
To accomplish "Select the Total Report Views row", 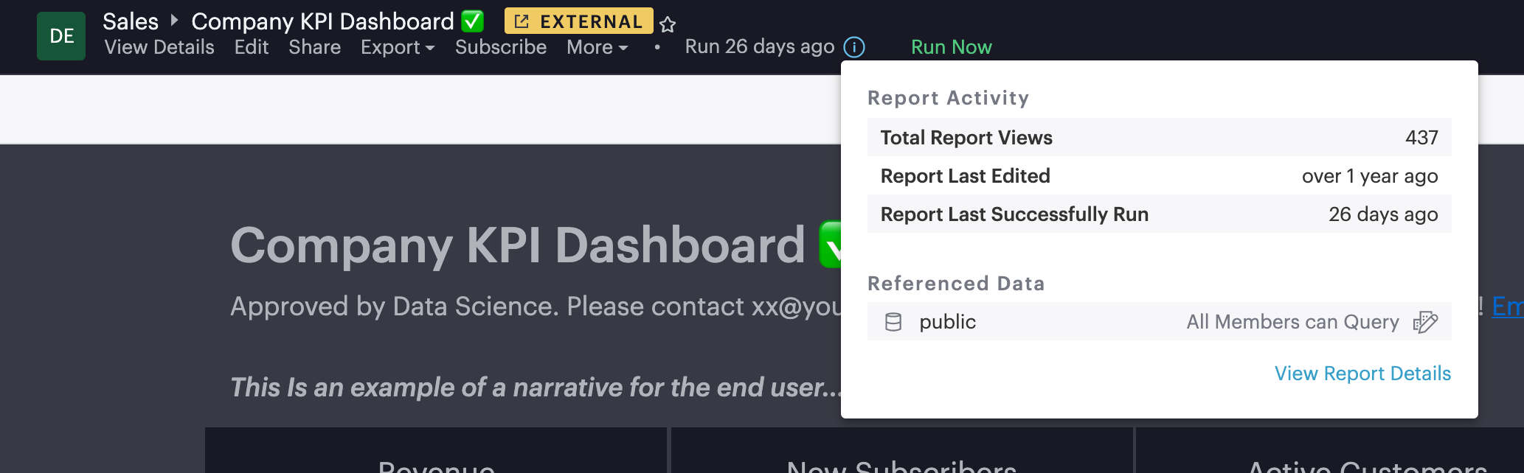I will [1158, 137].
